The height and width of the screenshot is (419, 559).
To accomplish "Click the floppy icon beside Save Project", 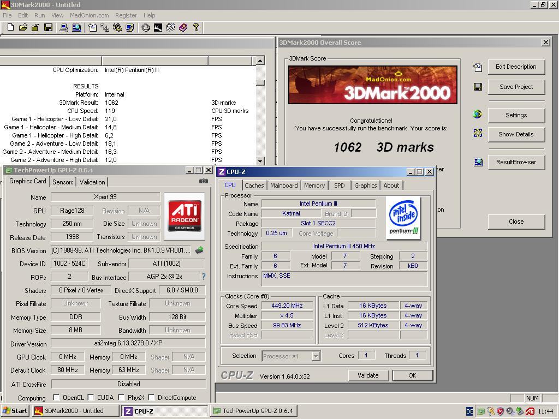I will coord(478,87).
